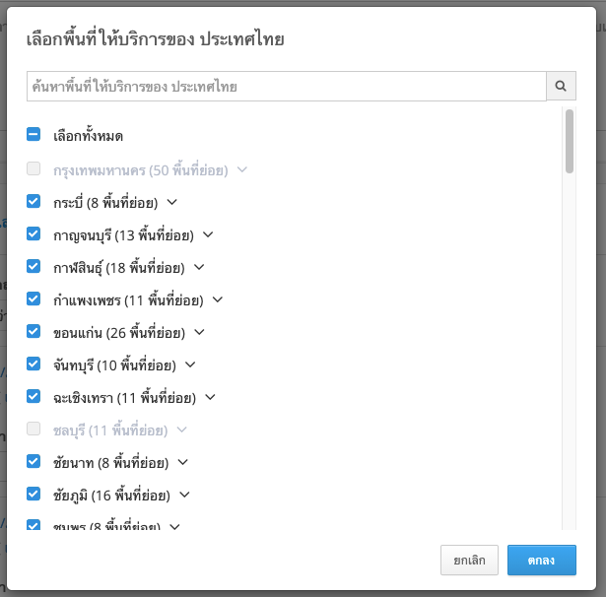Click the ยกเลิก cancel button
Viewport: 606px width, 597px height.
(469, 560)
